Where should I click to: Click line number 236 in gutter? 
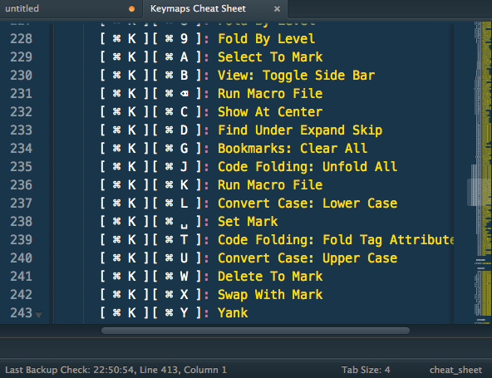tap(21, 185)
